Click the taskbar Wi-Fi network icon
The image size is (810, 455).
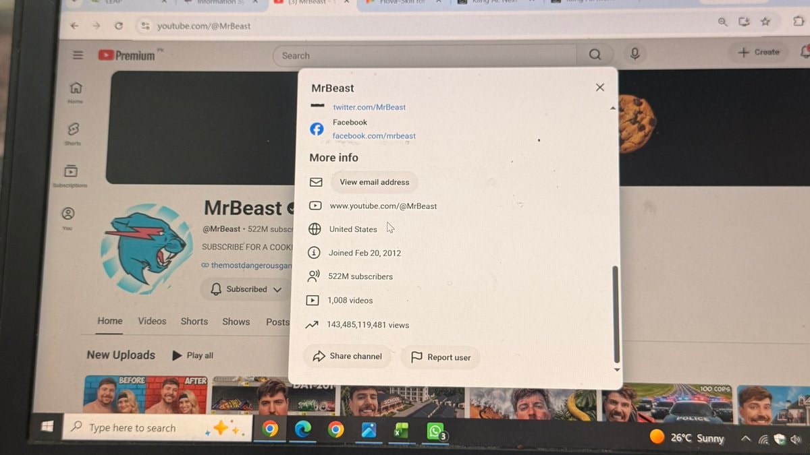pyautogui.click(x=763, y=439)
